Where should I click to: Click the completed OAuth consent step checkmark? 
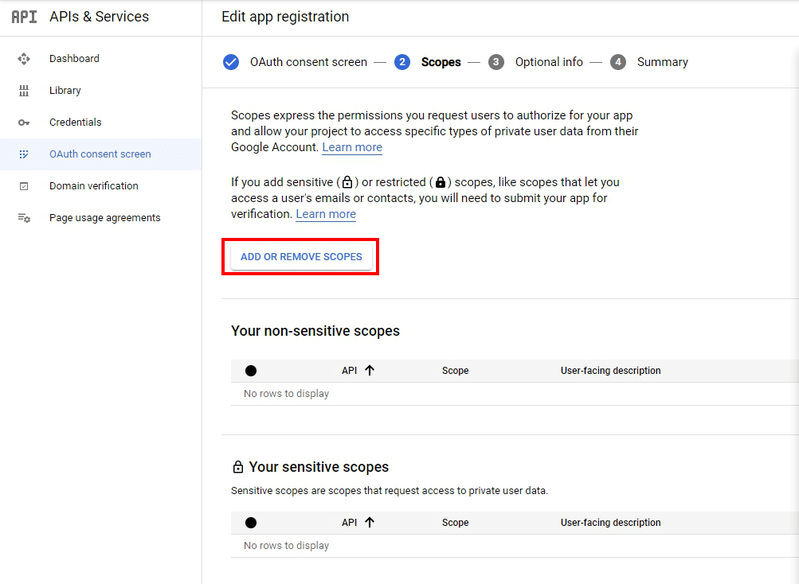(231, 62)
